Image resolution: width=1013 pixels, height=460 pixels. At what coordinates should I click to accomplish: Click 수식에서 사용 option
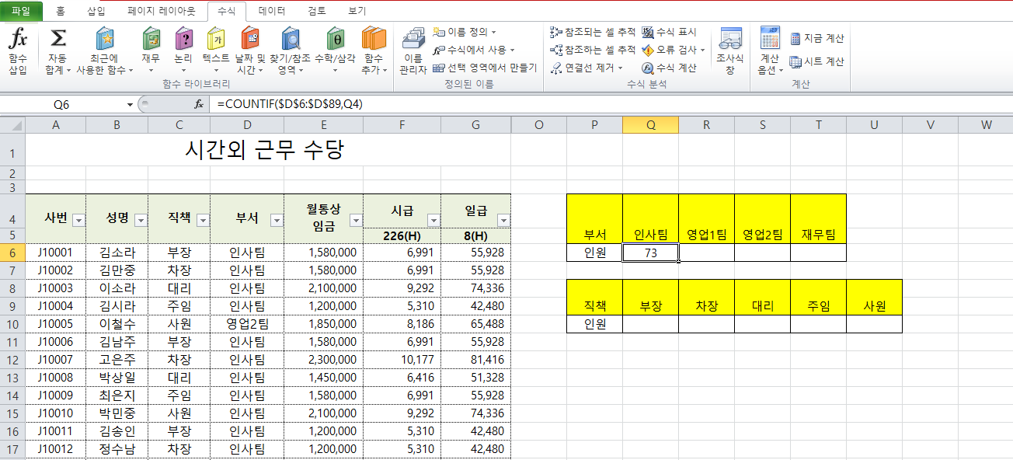475,50
